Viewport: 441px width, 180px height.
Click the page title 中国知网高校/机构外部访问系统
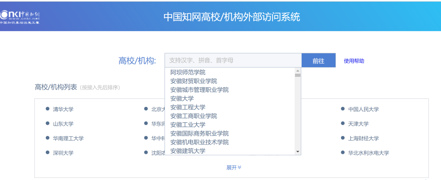(232, 17)
